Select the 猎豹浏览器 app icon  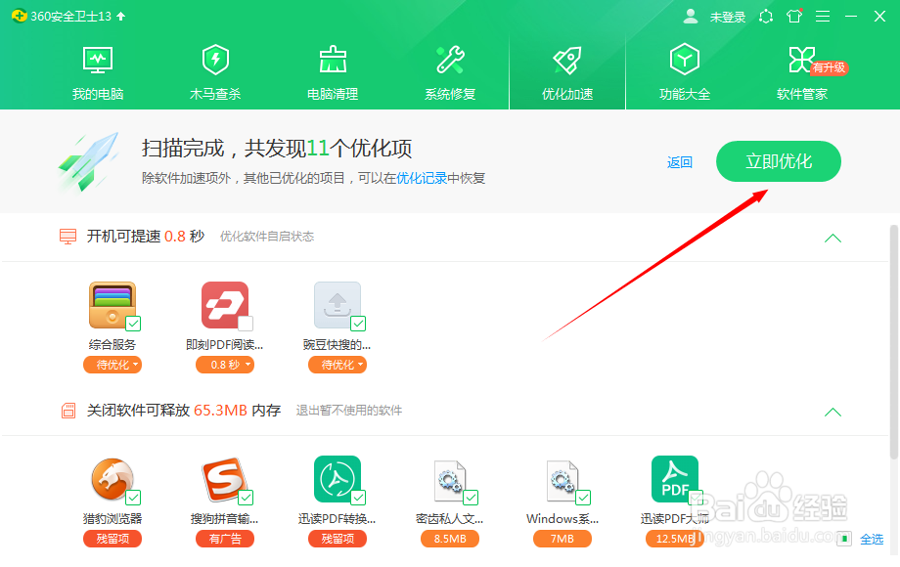click(x=112, y=482)
